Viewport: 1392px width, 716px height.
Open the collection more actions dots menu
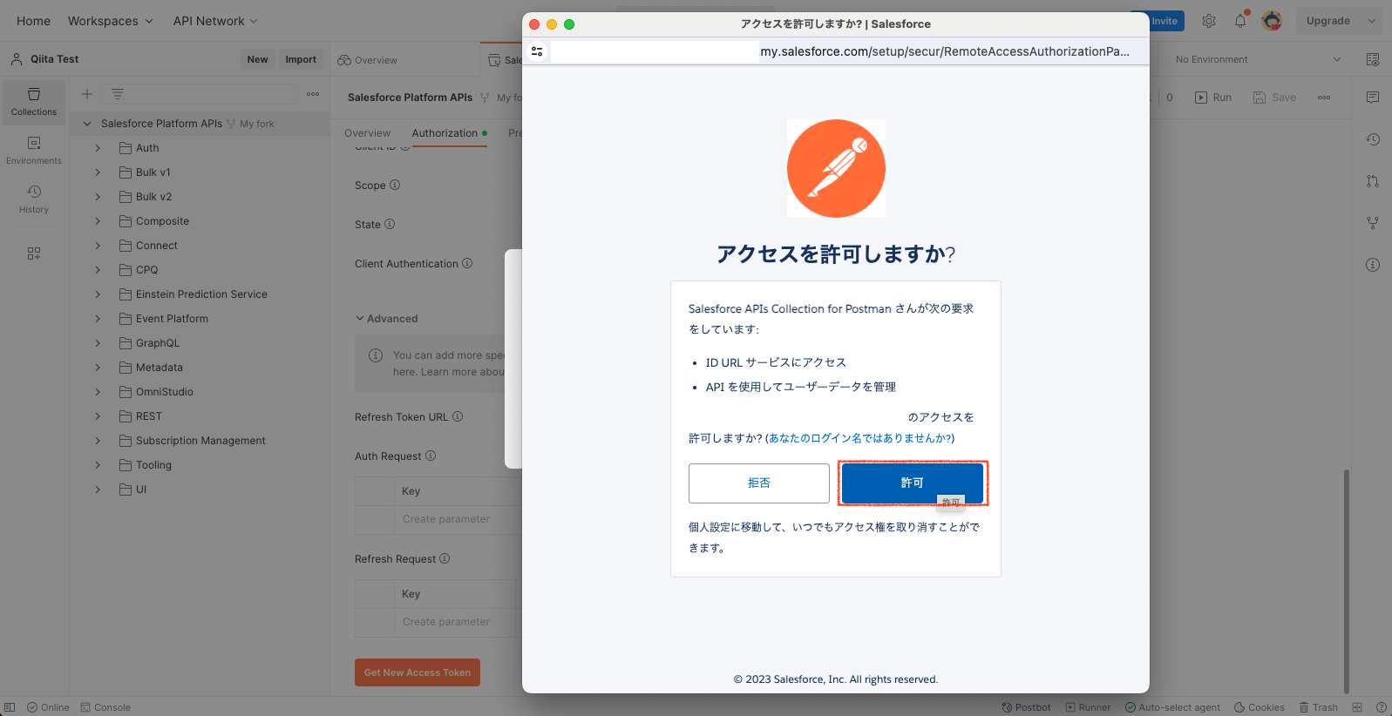1324,98
